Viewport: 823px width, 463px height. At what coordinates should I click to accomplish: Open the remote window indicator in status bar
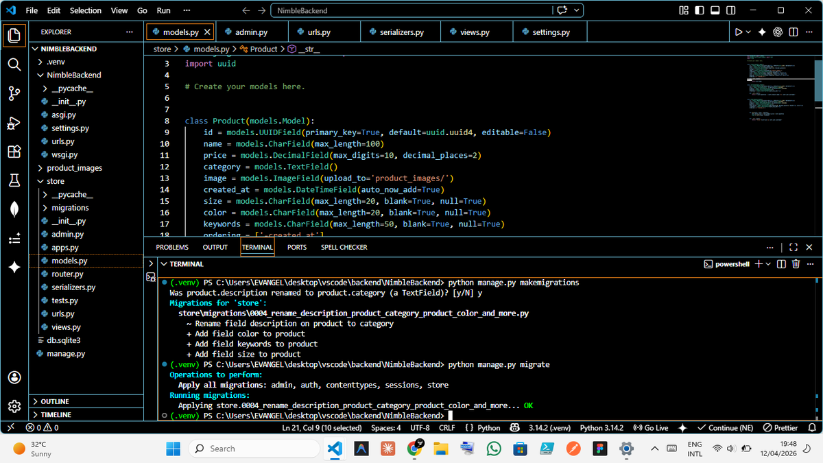click(10, 427)
